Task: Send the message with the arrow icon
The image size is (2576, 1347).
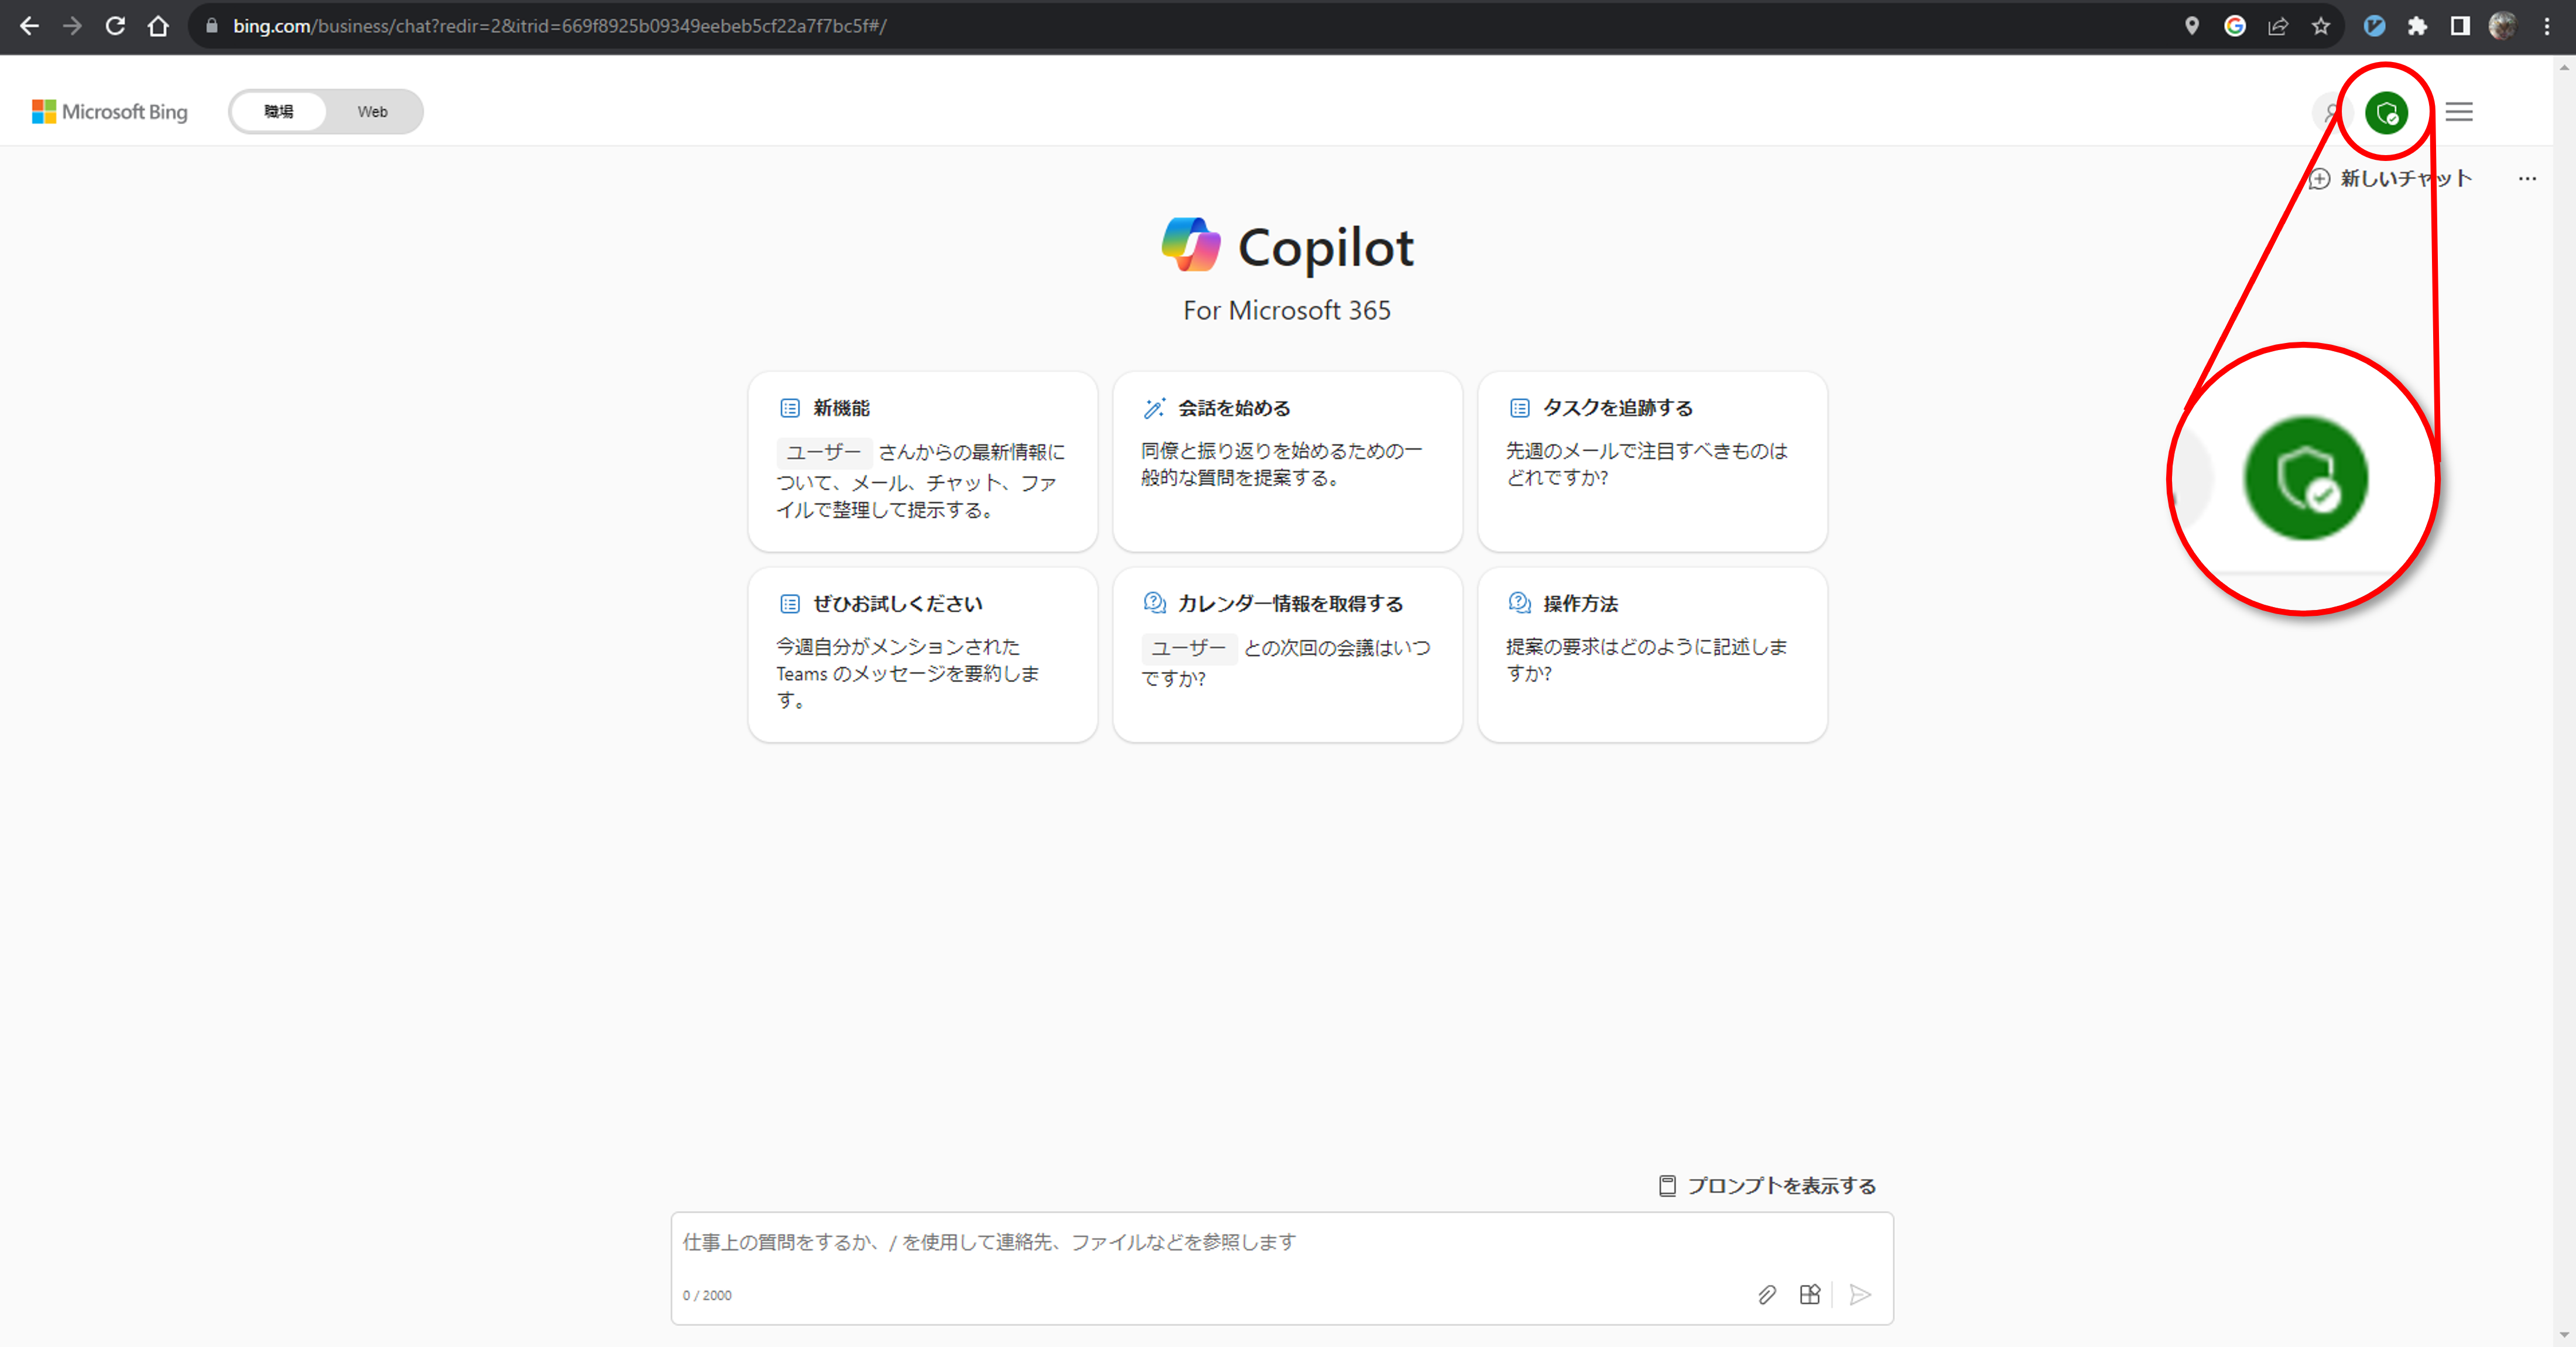Action: 1860,1295
